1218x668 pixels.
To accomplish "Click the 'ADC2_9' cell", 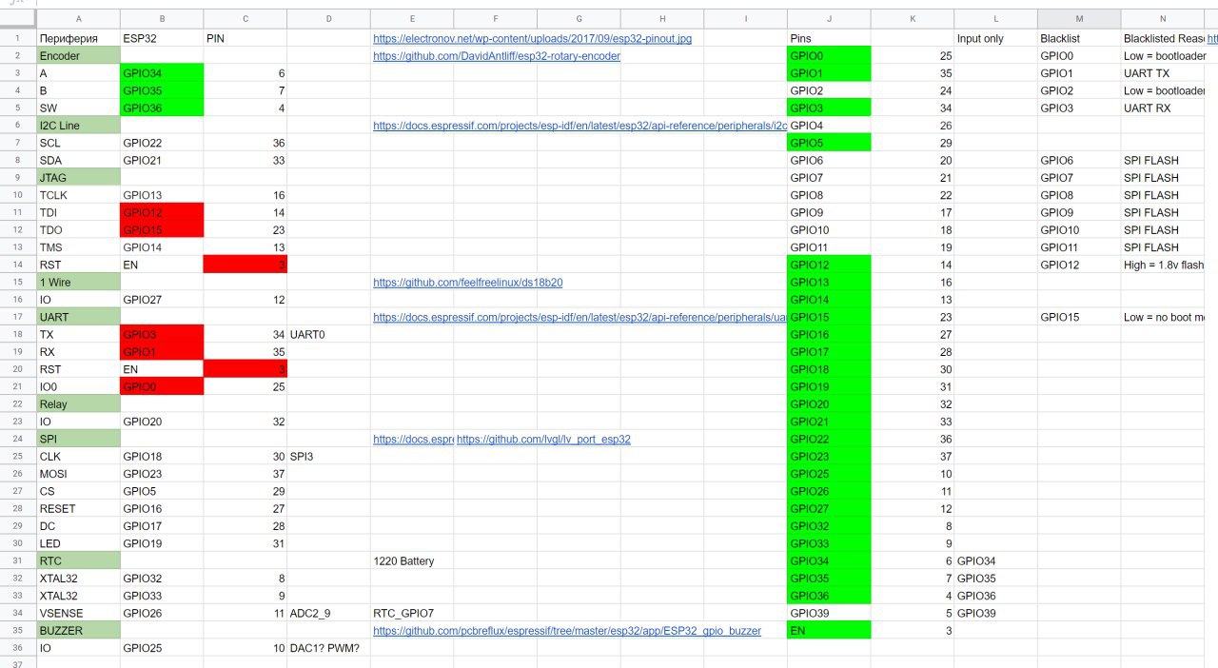I will coord(328,614).
